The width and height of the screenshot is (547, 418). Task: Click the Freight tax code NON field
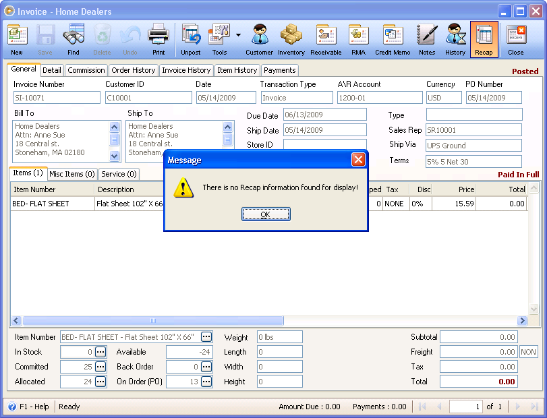point(529,352)
